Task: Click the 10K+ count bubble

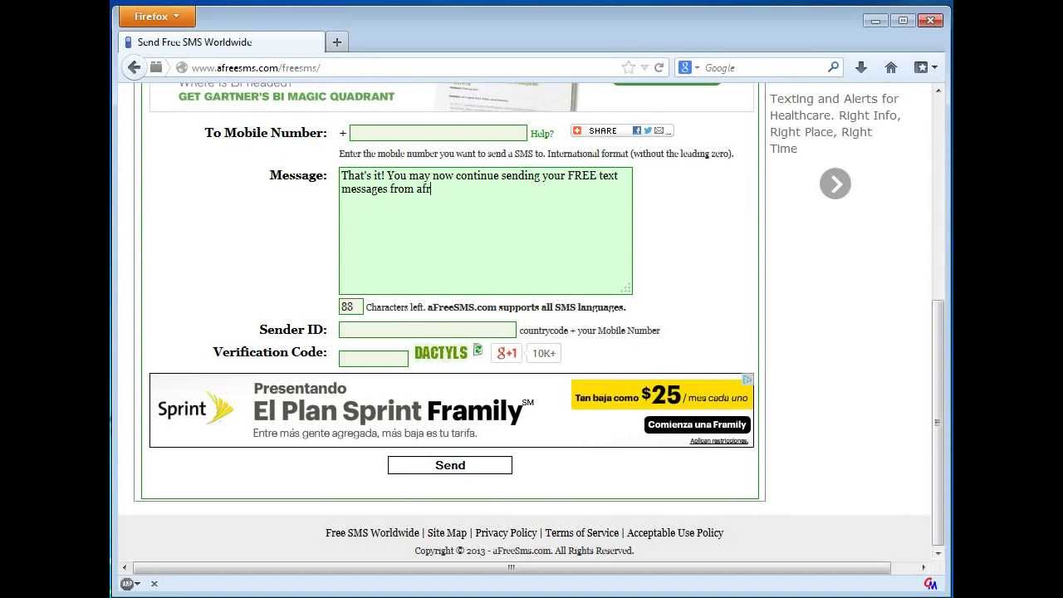Action: click(544, 353)
